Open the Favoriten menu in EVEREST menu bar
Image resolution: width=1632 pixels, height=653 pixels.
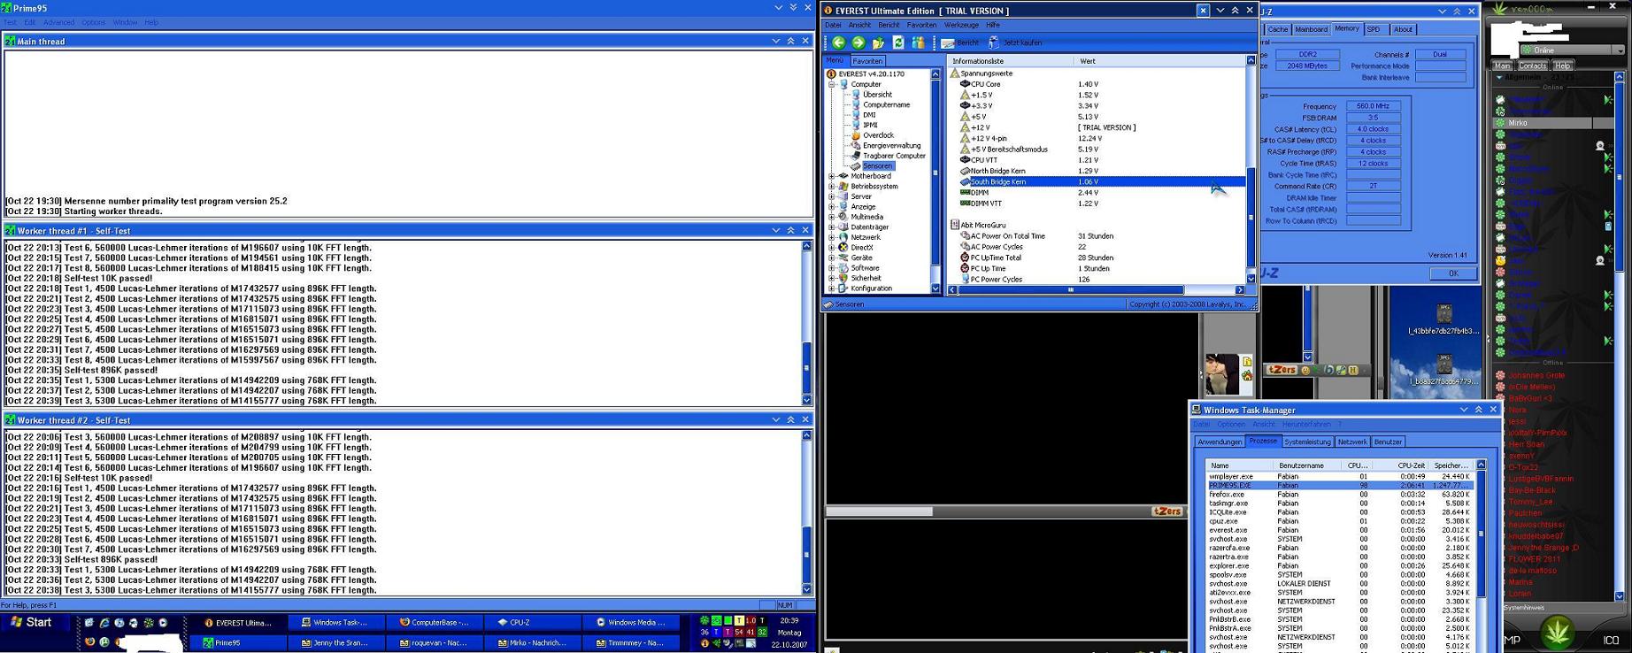click(x=921, y=25)
